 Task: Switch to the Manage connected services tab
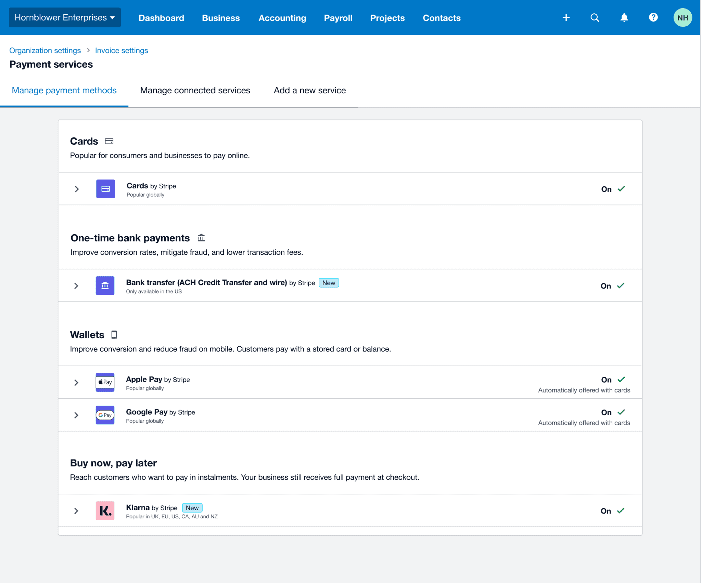(x=195, y=90)
